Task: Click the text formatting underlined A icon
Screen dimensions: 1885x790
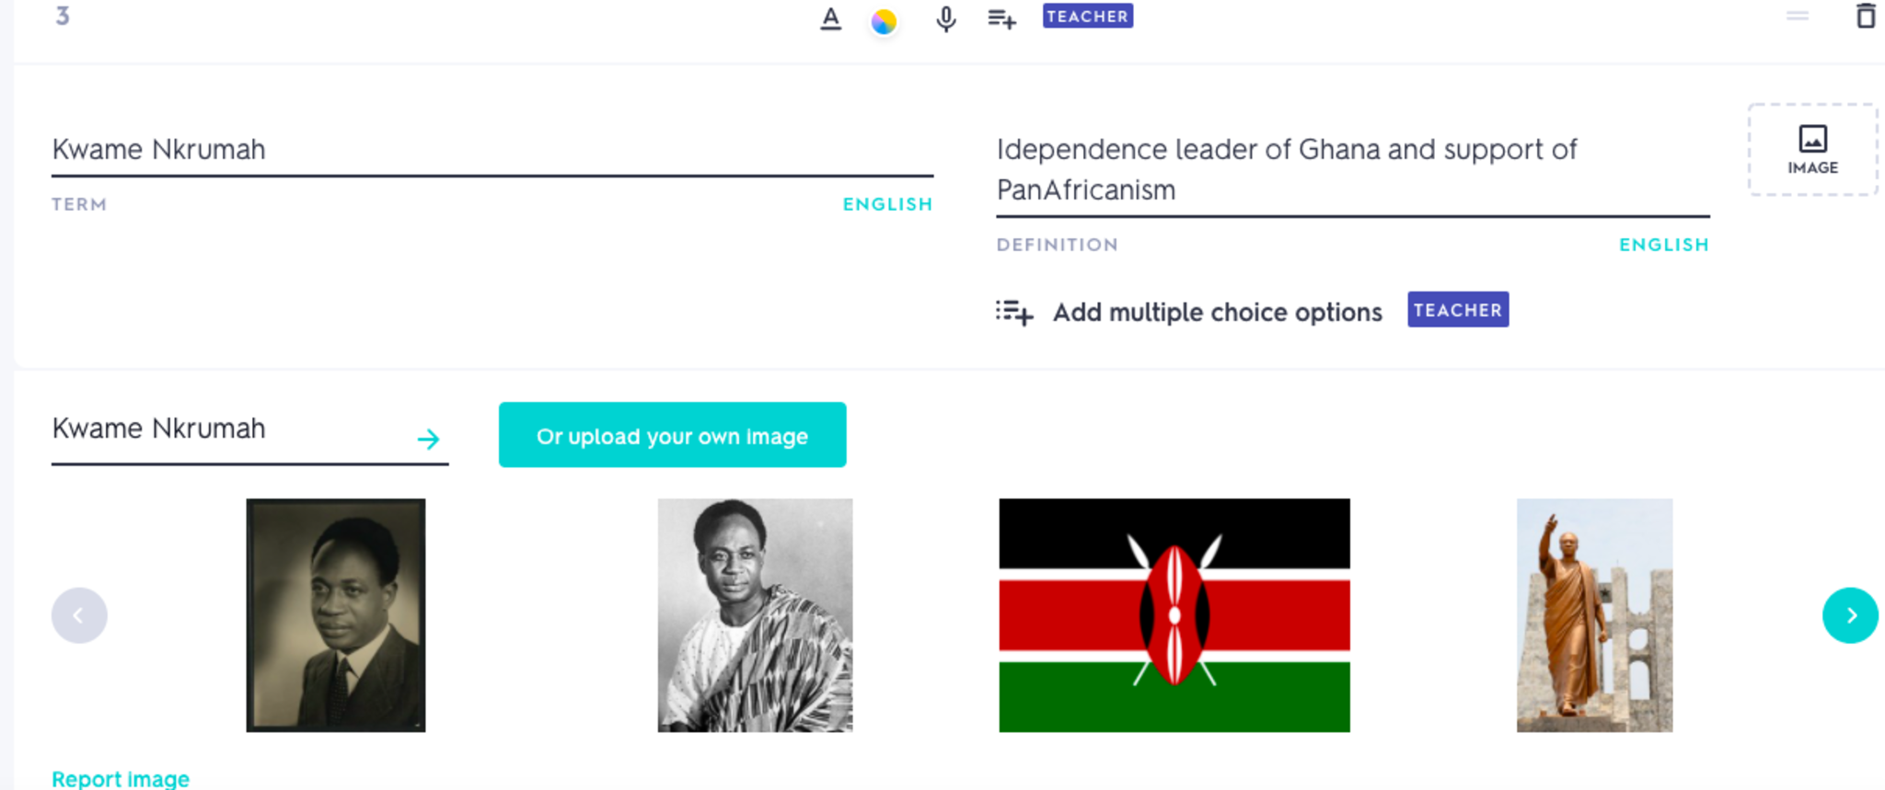Action: click(x=830, y=18)
